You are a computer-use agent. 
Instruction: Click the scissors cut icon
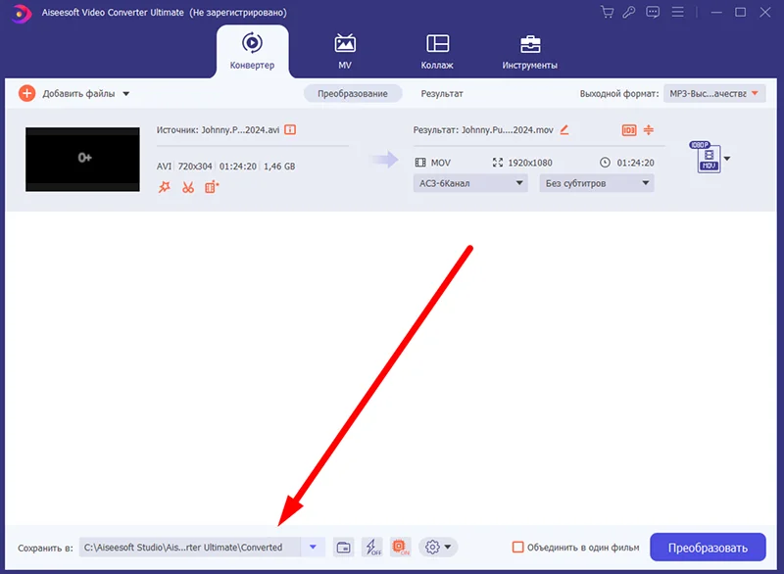tap(188, 187)
